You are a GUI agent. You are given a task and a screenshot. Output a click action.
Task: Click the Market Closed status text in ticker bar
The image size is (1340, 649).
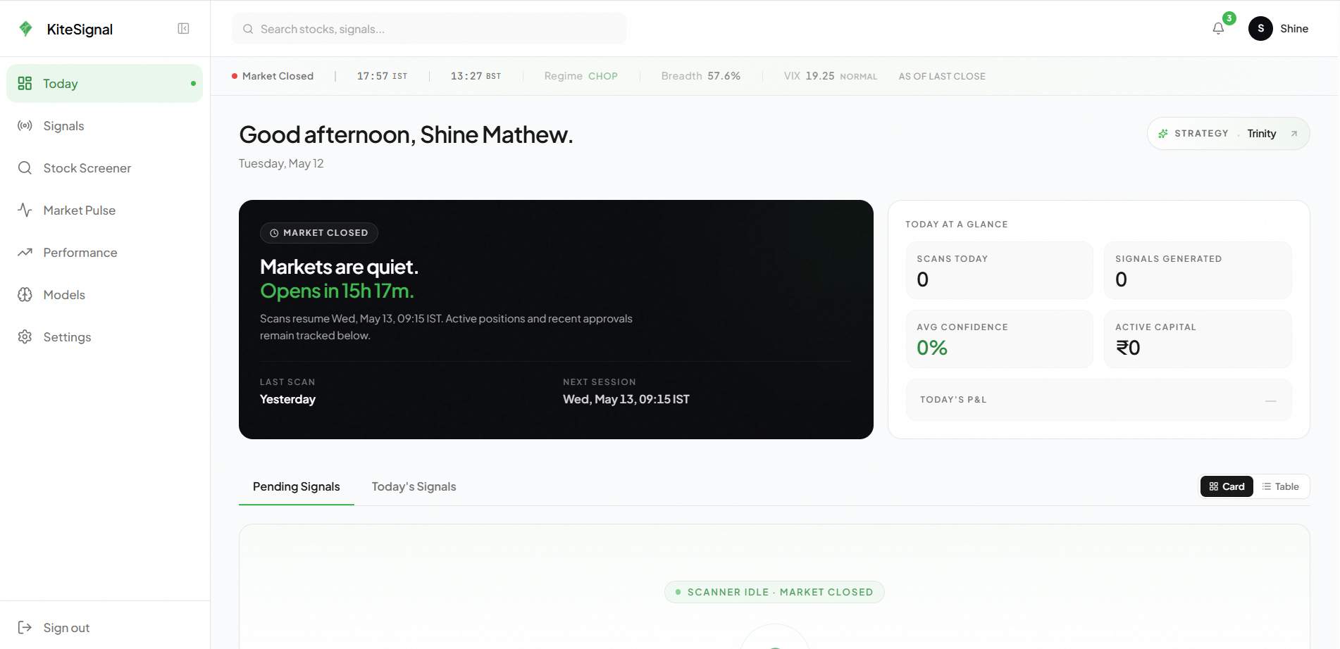pos(278,76)
